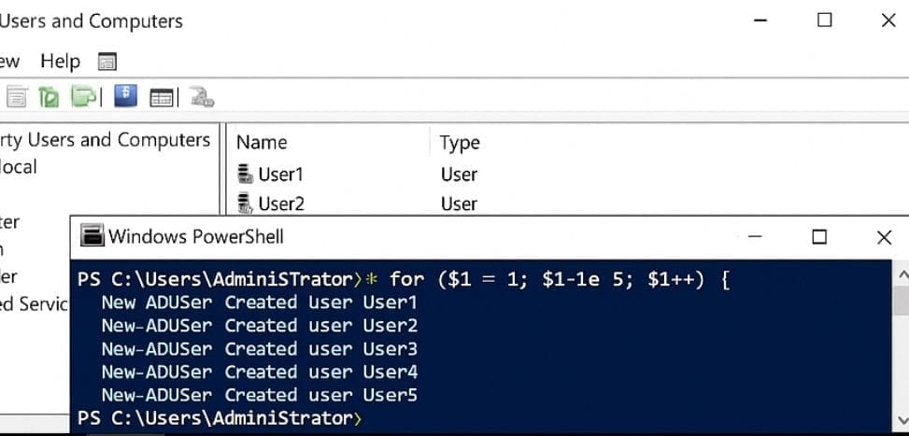Click the gray users icon ending the toolbar
The height and width of the screenshot is (436, 909).
201,96
